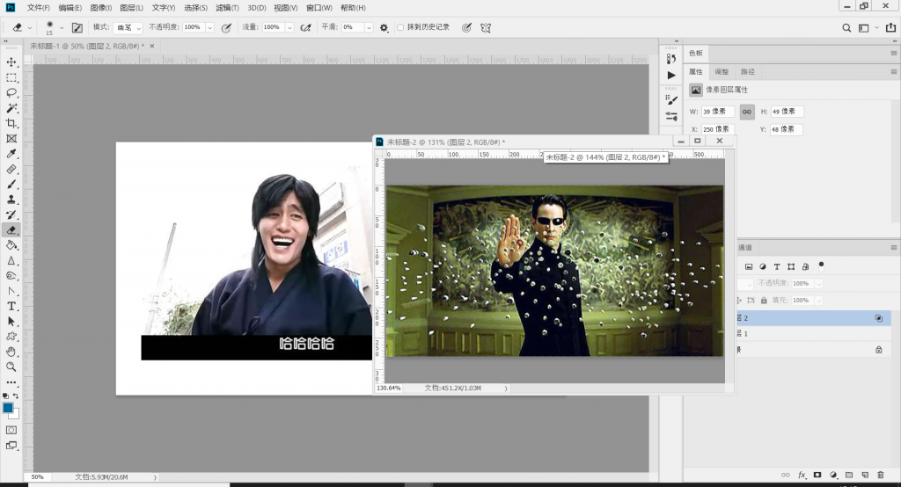Select the Brush tool

(x=11, y=185)
